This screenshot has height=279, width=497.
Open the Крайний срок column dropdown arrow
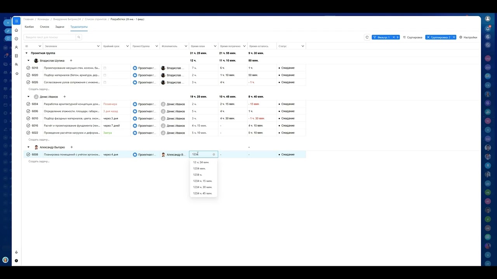coord(128,46)
